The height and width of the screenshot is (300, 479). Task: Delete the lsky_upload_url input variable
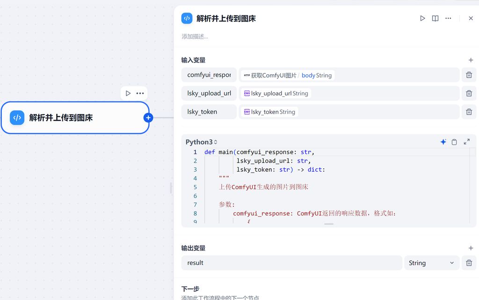(x=469, y=93)
